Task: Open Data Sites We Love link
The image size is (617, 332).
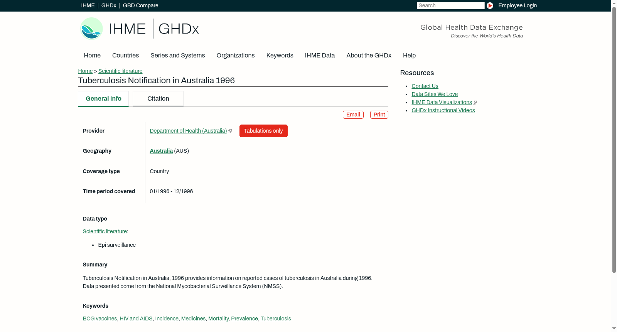Action: (x=435, y=94)
